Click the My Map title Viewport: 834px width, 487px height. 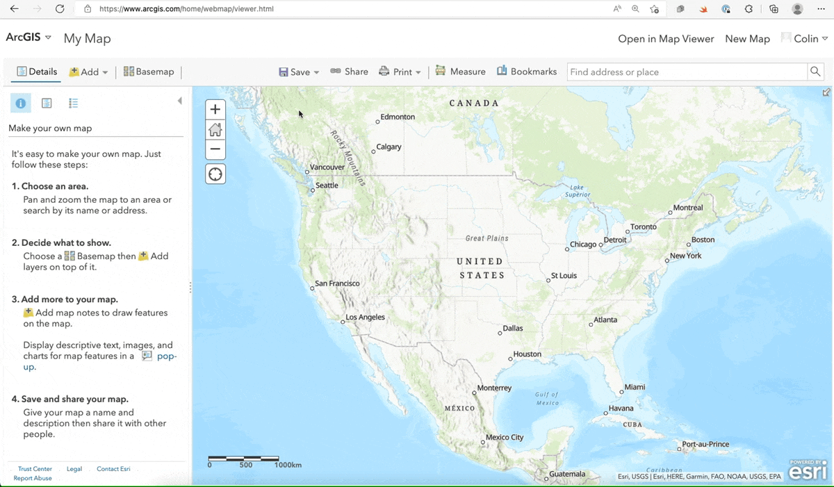click(87, 38)
